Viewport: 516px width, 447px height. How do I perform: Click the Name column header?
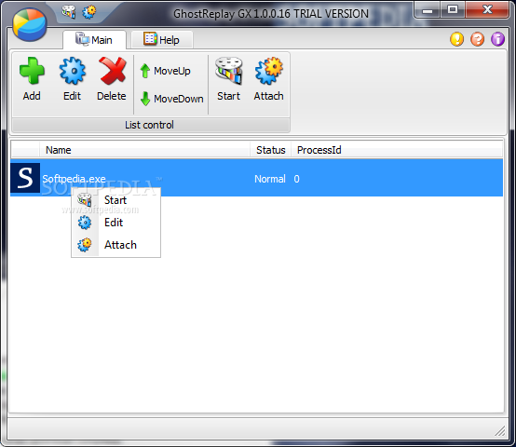[x=144, y=150]
